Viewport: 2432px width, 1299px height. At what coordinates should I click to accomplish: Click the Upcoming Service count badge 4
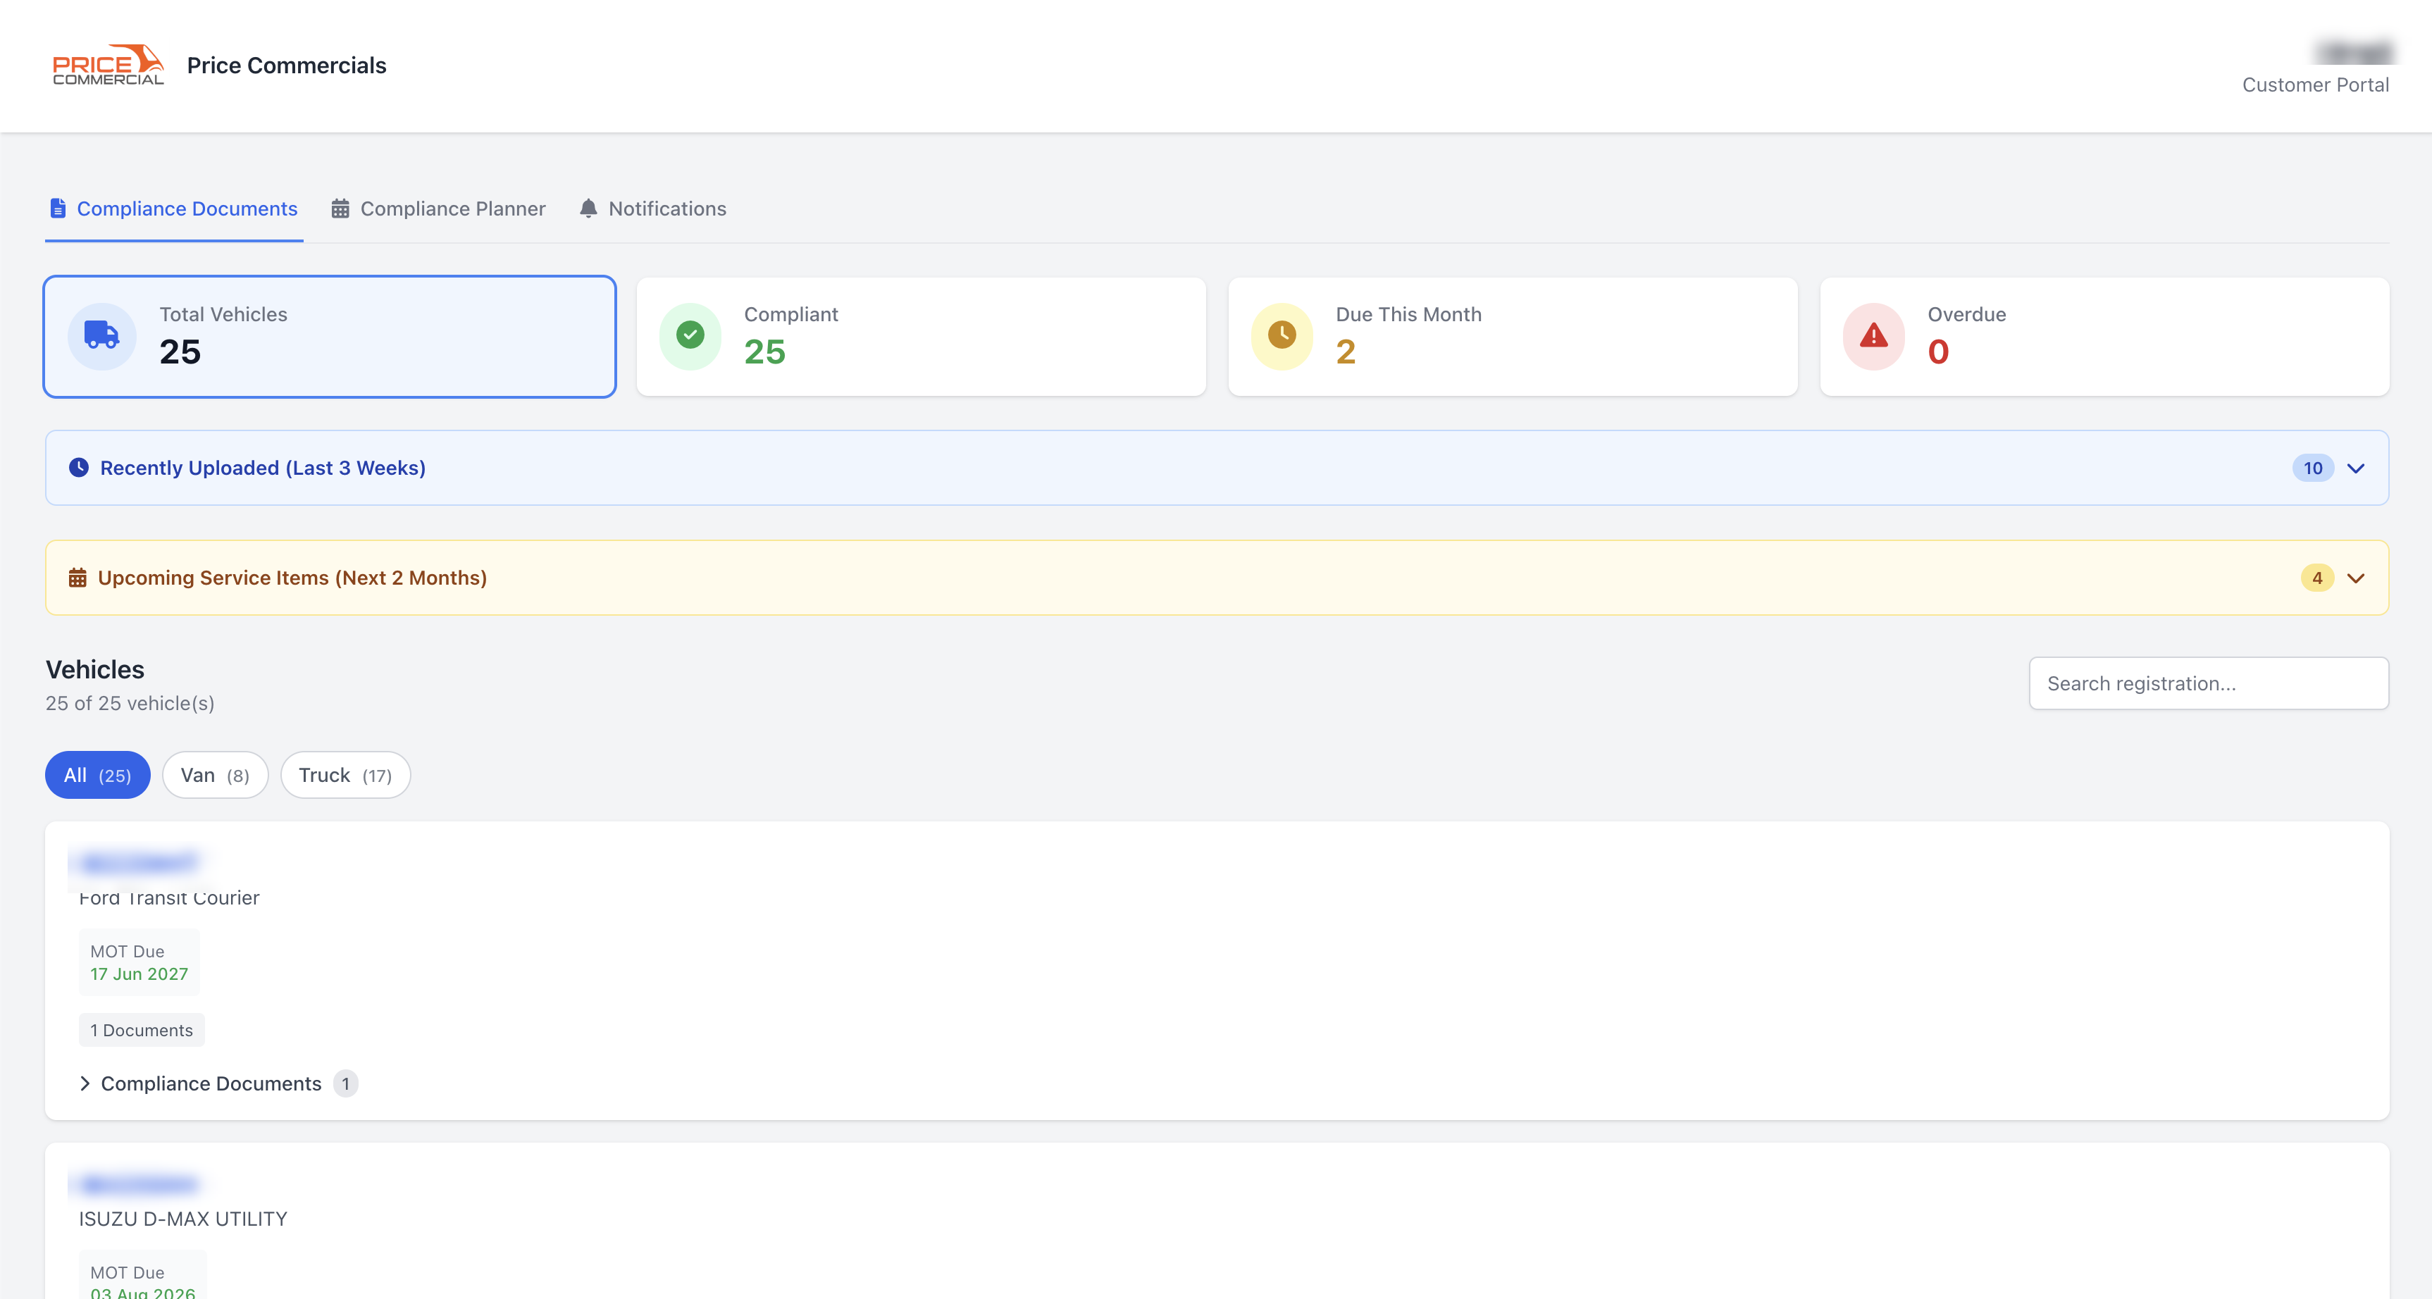pyautogui.click(x=2317, y=578)
